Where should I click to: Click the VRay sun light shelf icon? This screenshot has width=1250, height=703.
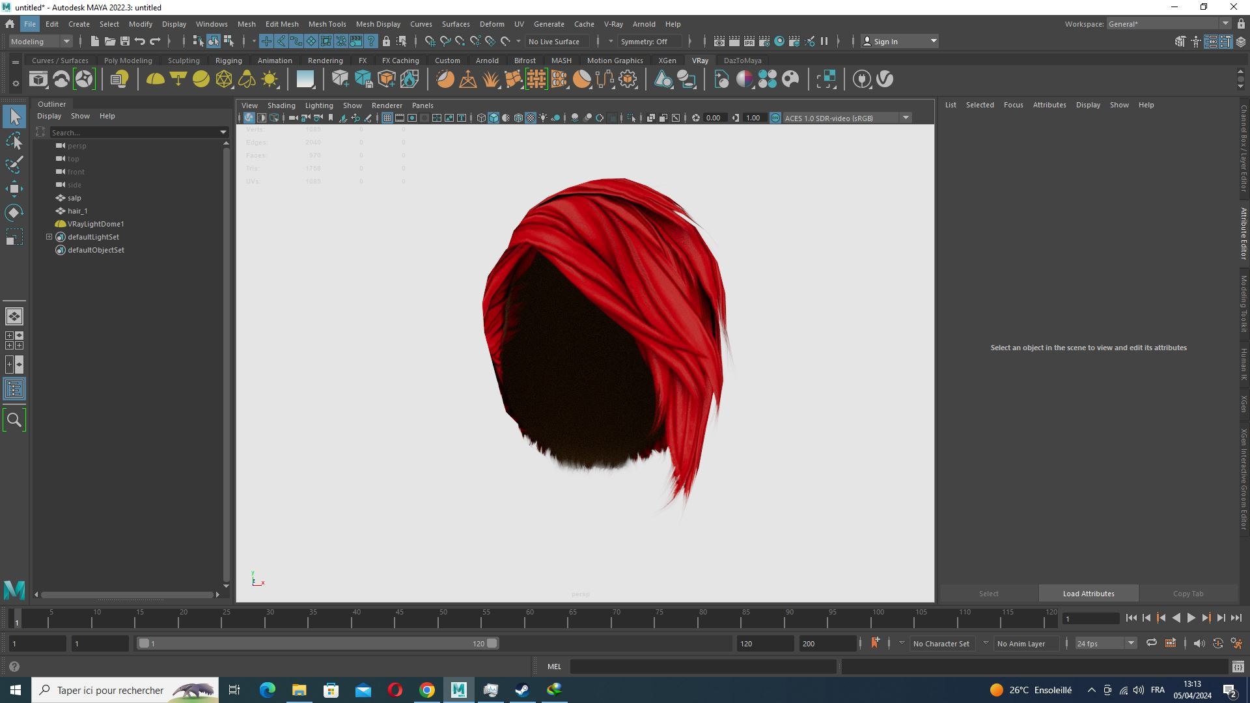(270, 79)
